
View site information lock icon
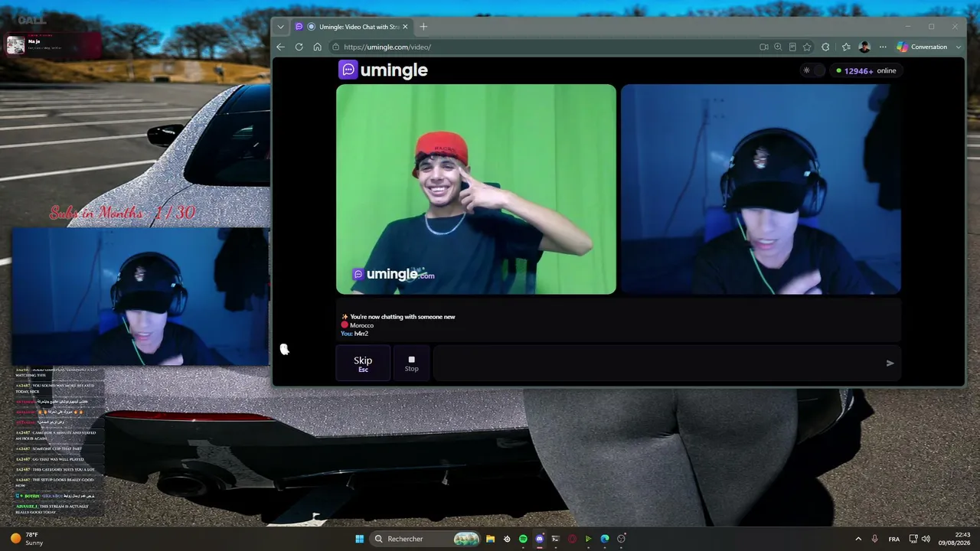335,47
